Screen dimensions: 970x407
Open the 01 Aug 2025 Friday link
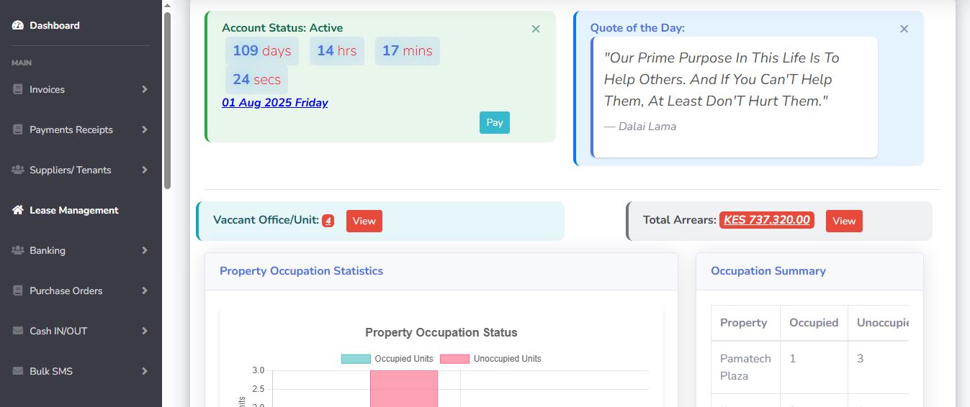coord(274,103)
